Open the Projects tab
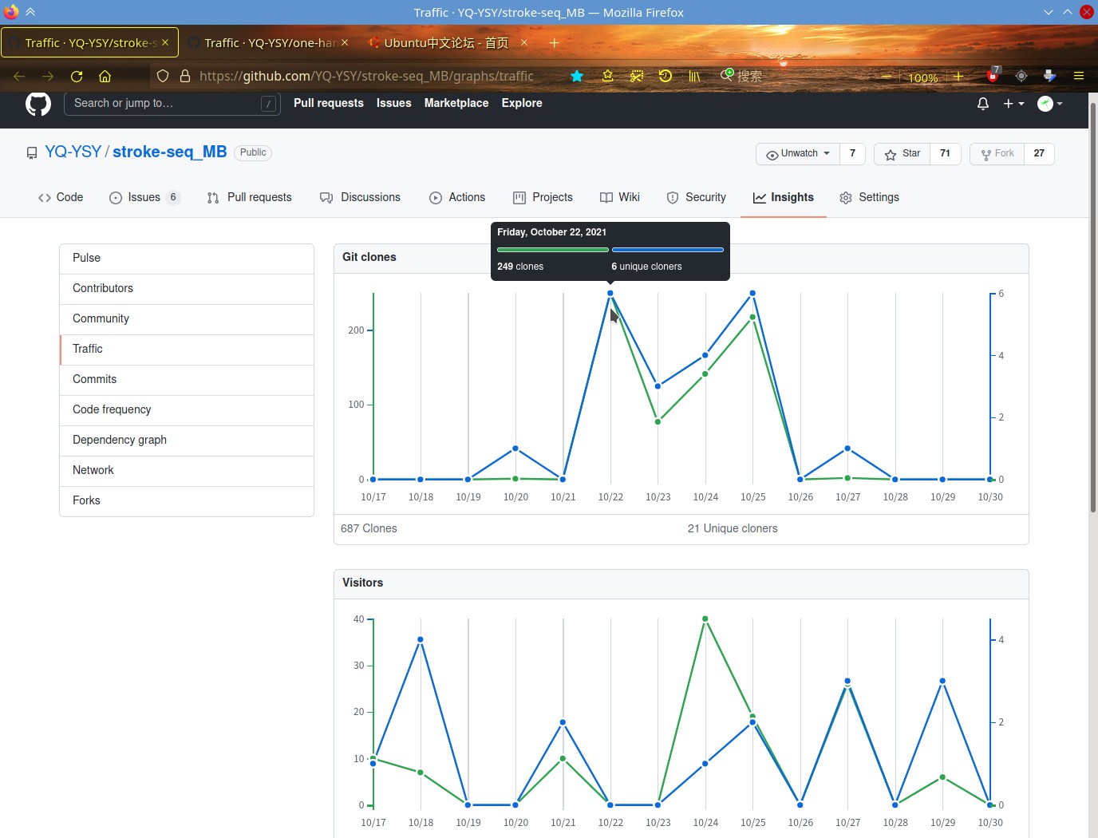This screenshot has height=838, width=1098. click(543, 197)
